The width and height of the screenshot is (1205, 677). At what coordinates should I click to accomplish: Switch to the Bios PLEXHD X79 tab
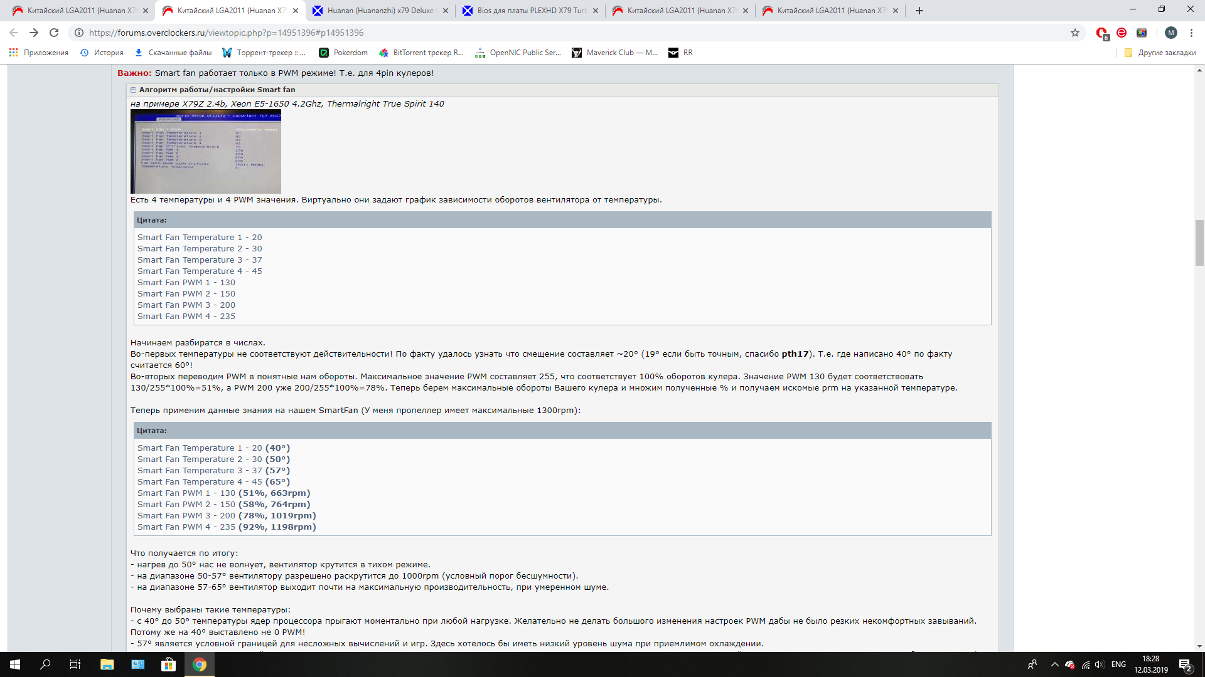pyautogui.click(x=530, y=11)
